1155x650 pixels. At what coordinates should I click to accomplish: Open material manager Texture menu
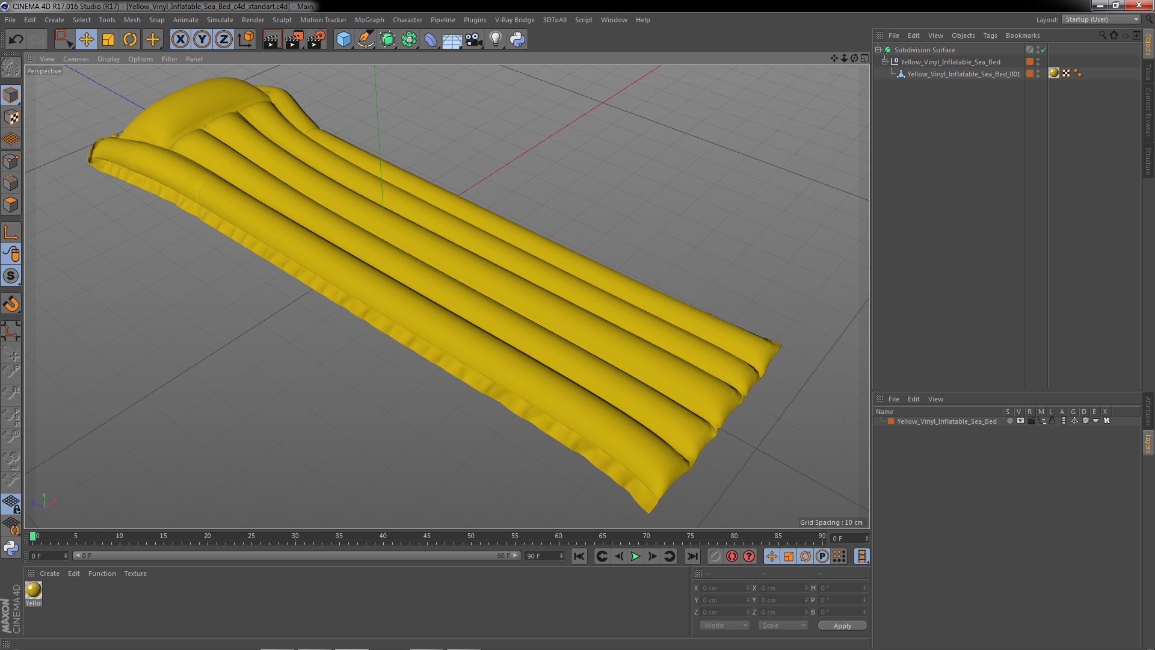coord(135,574)
